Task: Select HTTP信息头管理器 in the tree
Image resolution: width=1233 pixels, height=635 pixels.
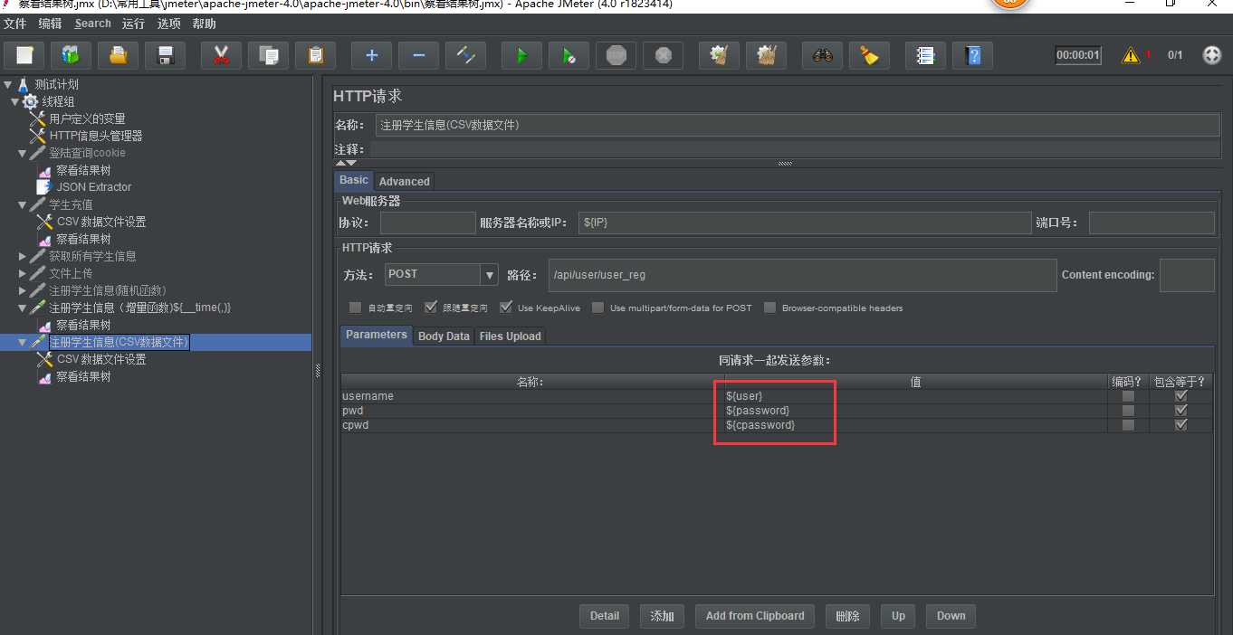Action: click(96, 136)
